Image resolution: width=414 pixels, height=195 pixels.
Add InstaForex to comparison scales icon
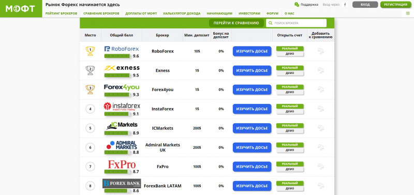tap(320, 109)
